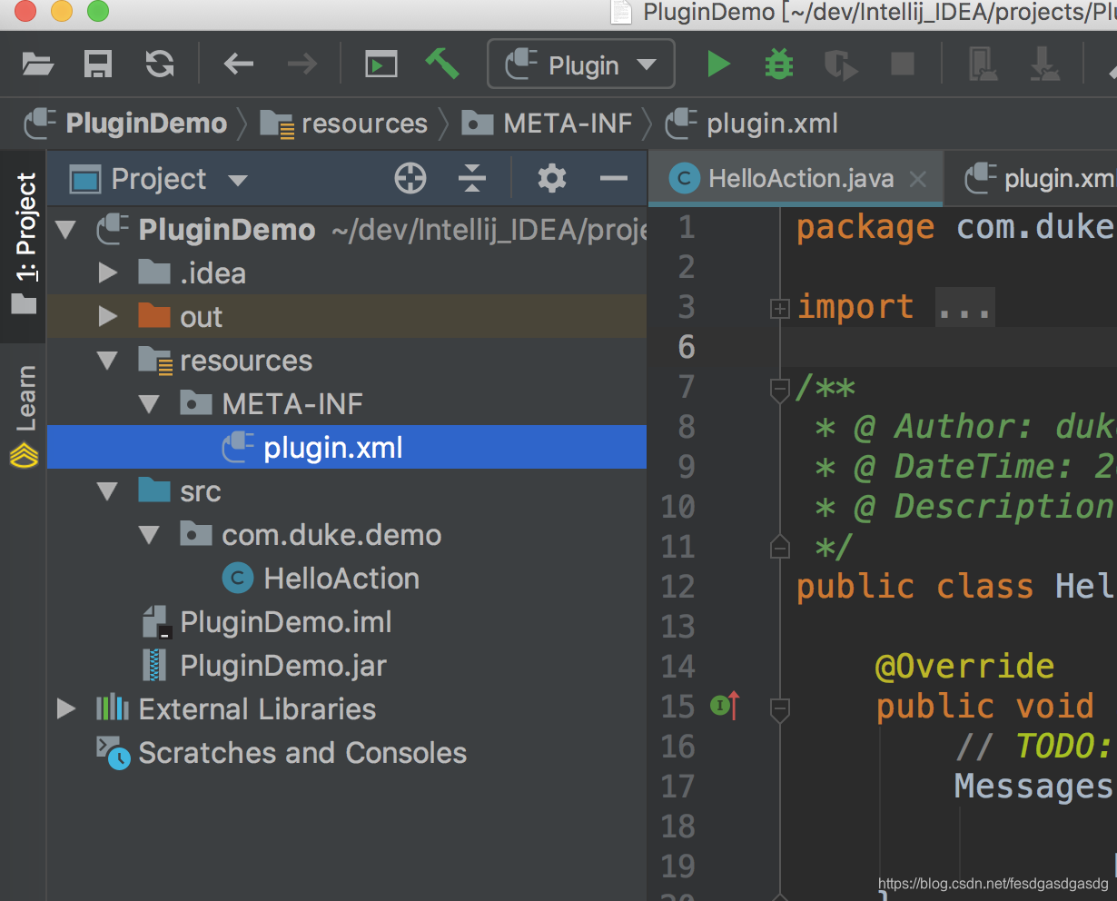Select resources in the breadcrumb bar
This screenshot has width=1117, height=901.
343,124
